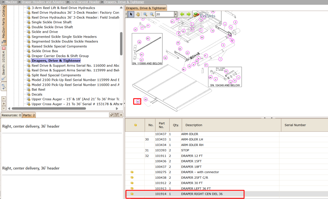Collapse the diagram toolbar with left chevron

coord(126,14)
